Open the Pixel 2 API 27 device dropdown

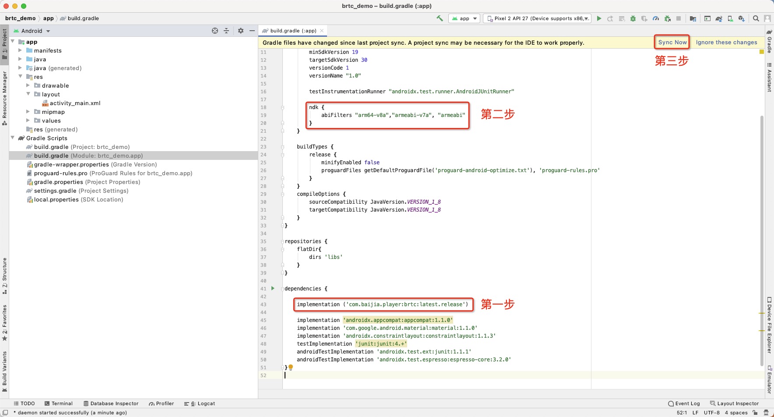[x=537, y=18]
